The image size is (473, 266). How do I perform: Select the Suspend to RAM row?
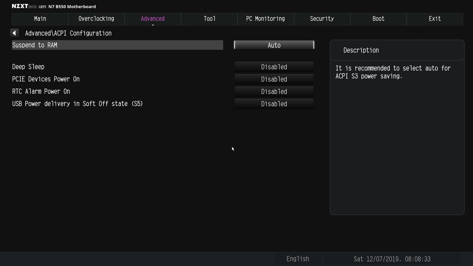[x=117, y=45]
